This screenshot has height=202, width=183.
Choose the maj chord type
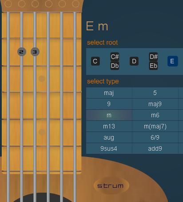click(109, 93)
